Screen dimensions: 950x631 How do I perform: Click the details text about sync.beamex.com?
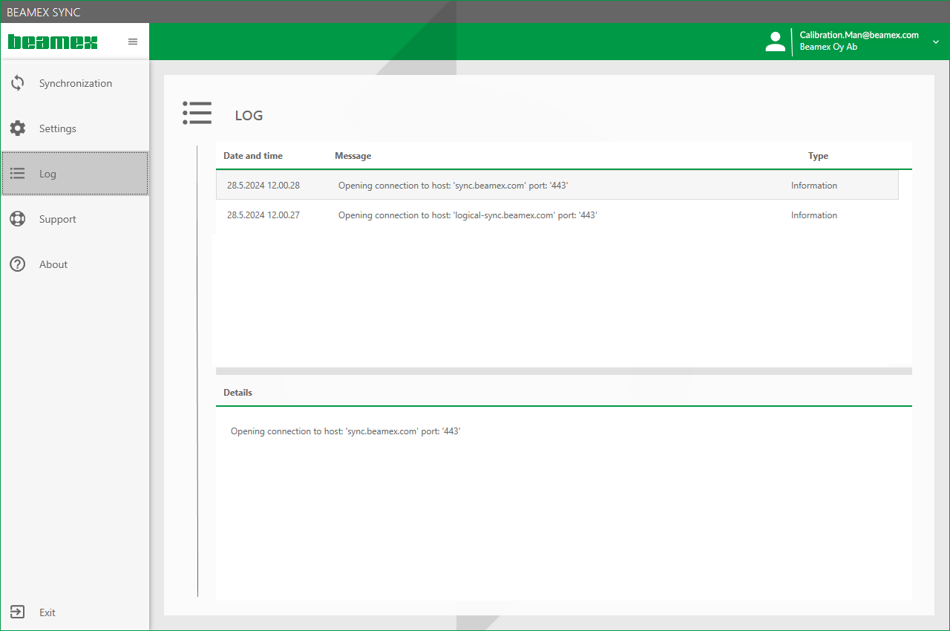[346, 431]
